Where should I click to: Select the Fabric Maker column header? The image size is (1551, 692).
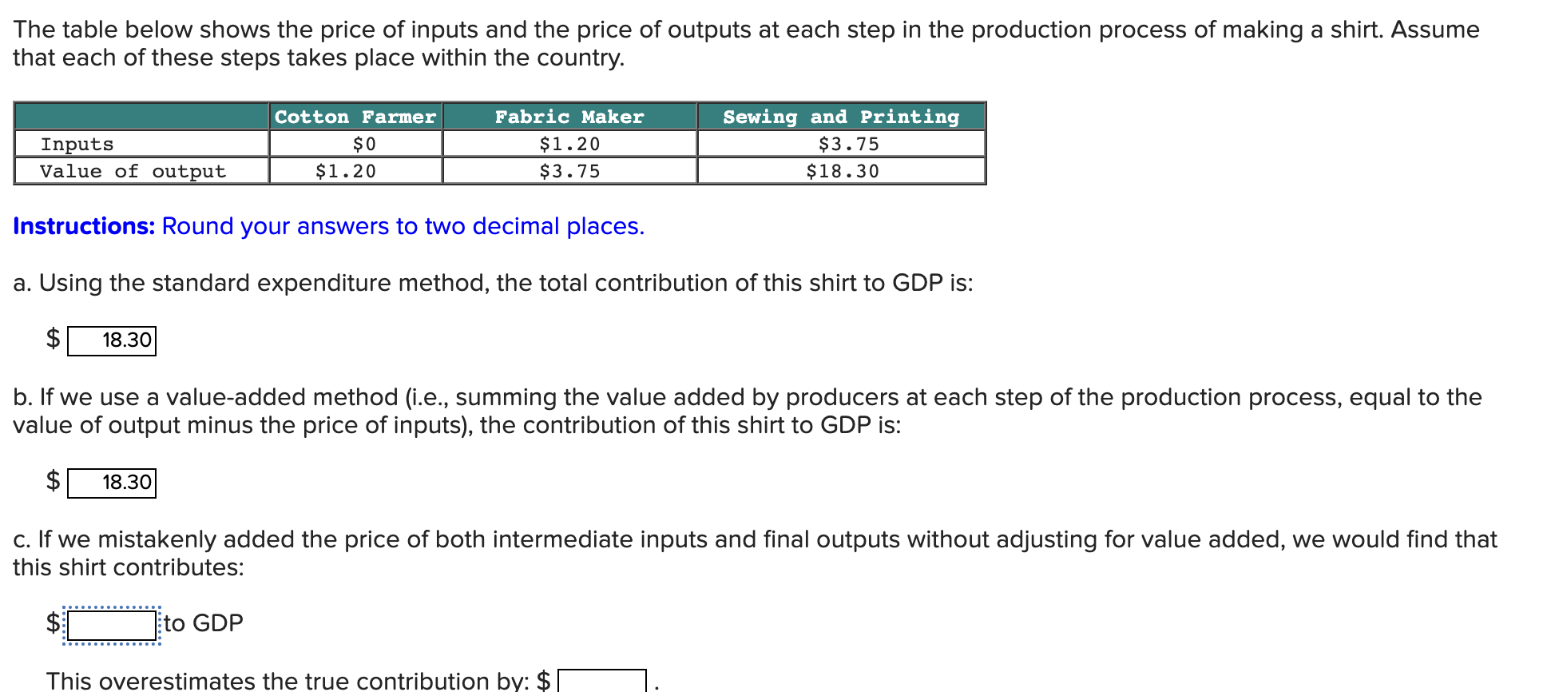pyautogui.click(x=569, y=117)
